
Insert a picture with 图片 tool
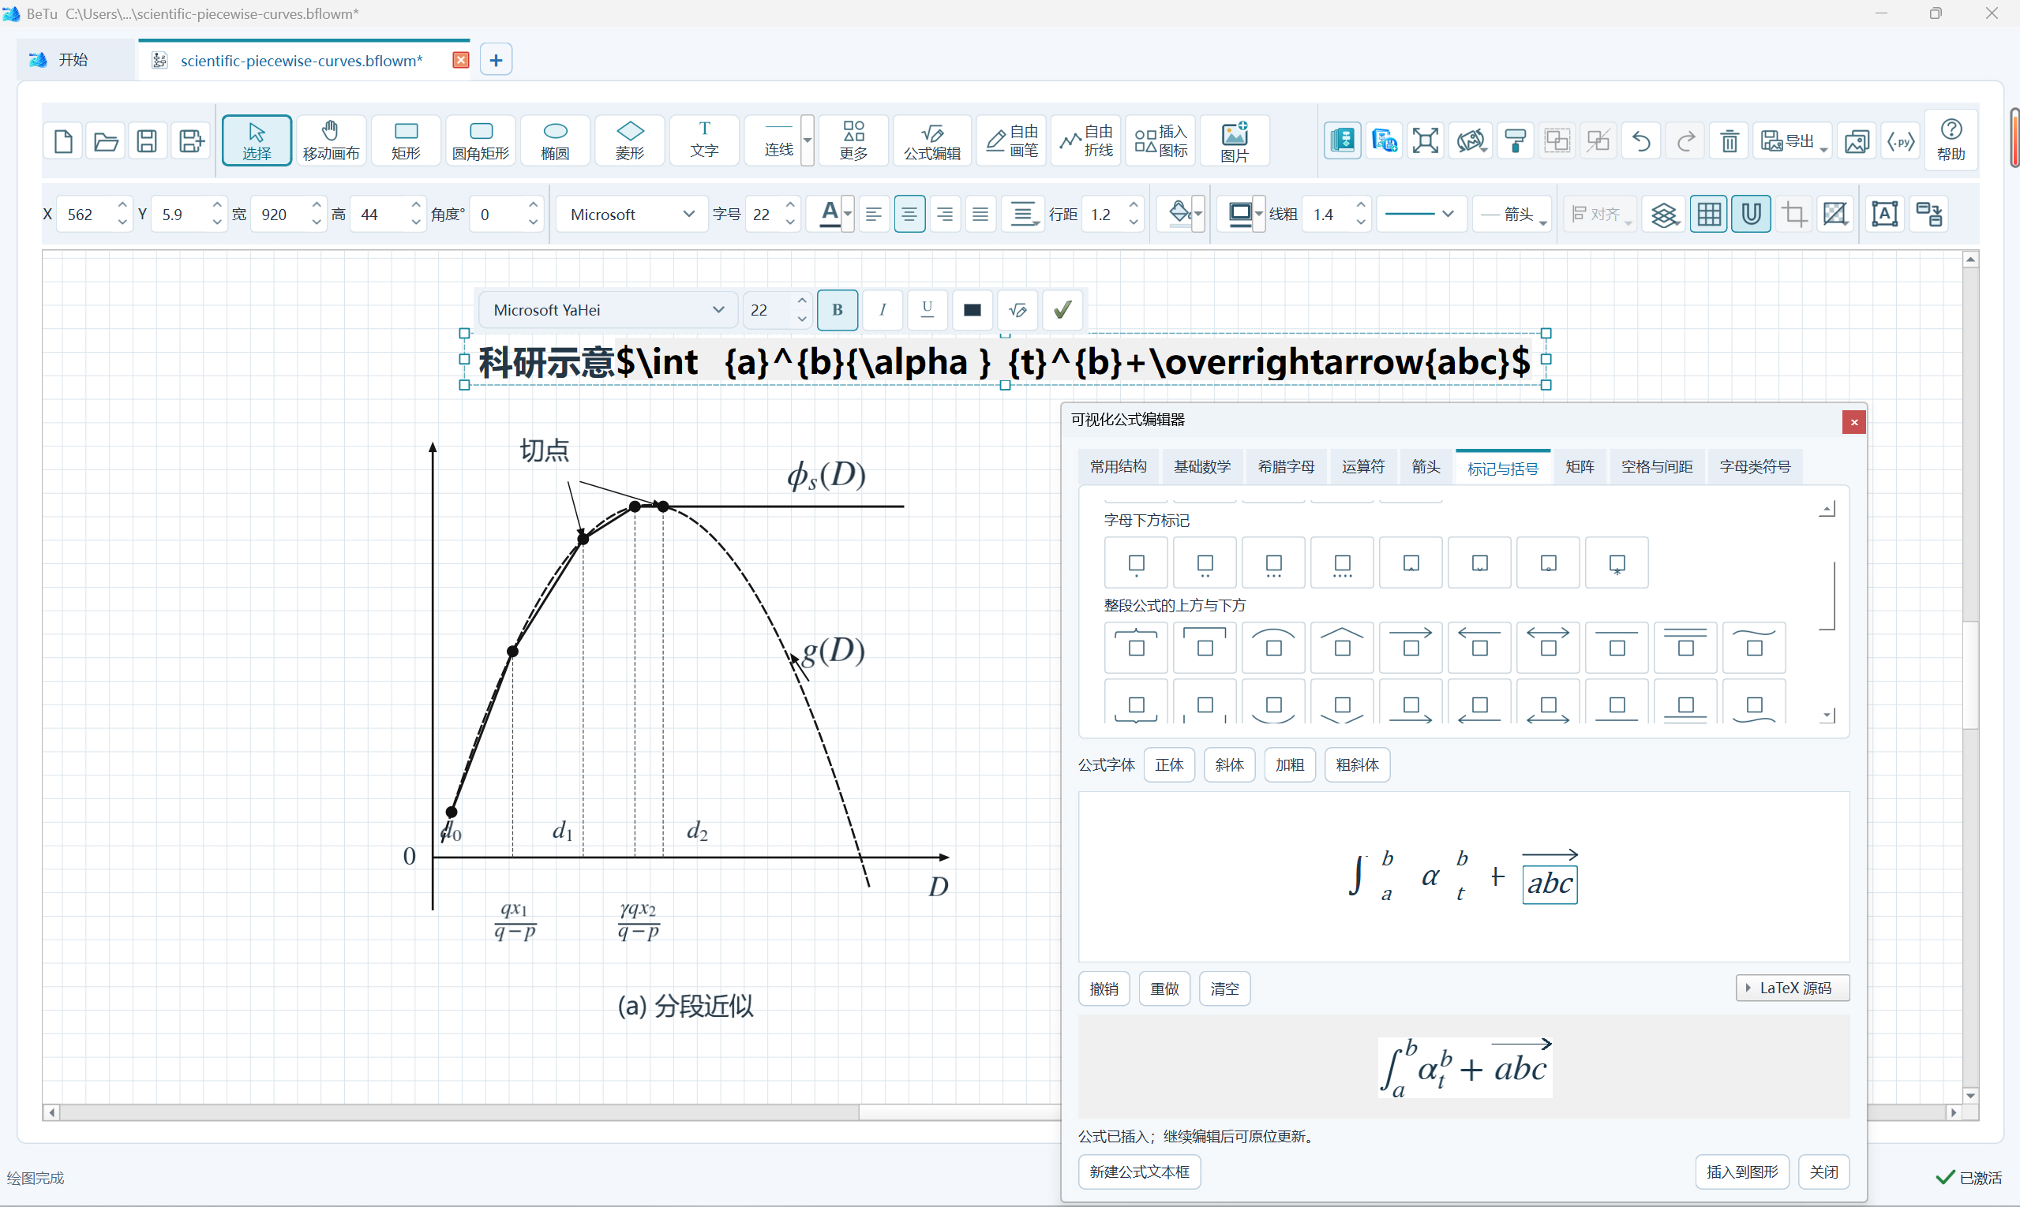coord(1235,140)
